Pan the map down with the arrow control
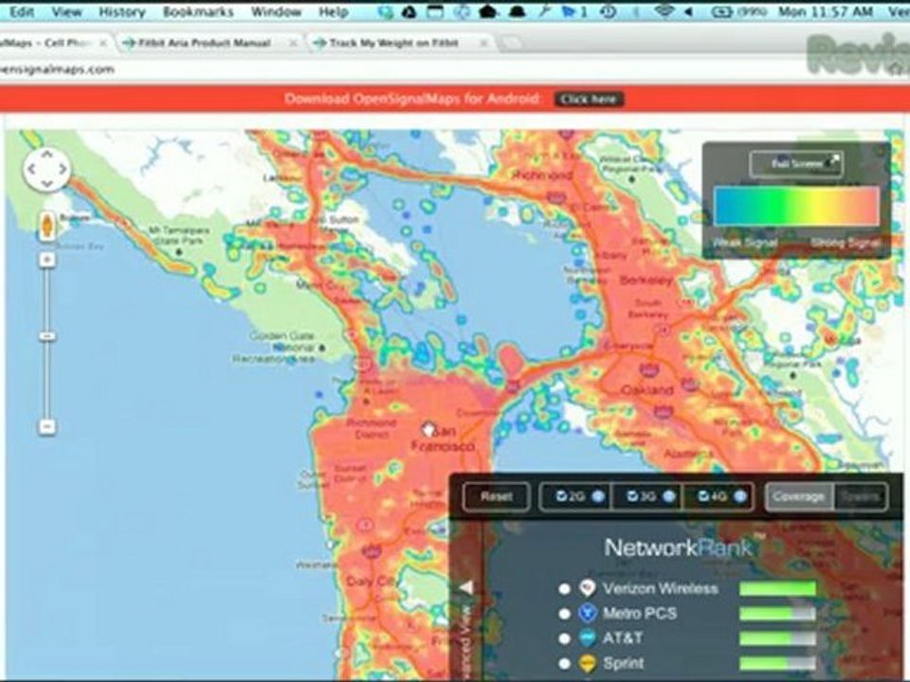 (x=47, y=185)
